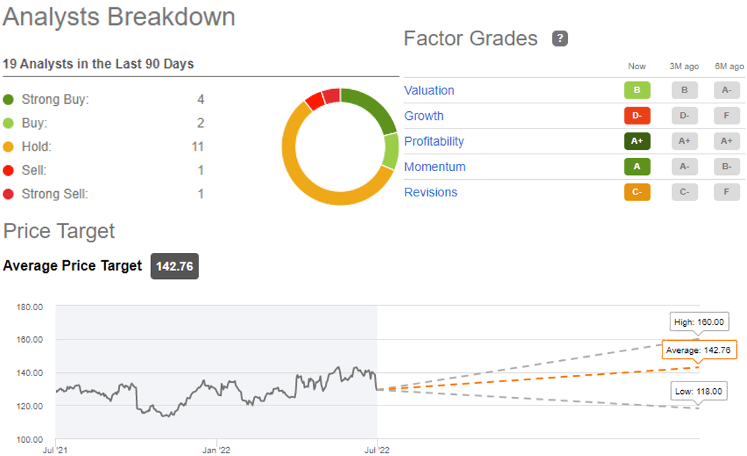Viewport: 747px width, 456px height.
Task: Click the Strong Buy legend dot
Action: pos(9,100)
